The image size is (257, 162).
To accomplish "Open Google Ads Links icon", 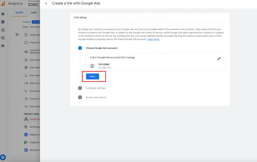I will (26, 119).
